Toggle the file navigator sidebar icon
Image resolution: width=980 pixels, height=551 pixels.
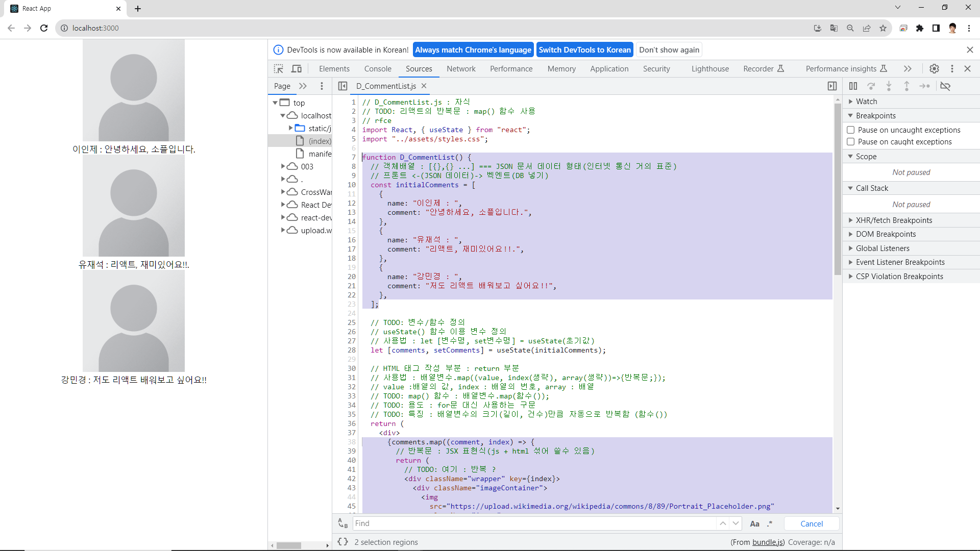343,86
